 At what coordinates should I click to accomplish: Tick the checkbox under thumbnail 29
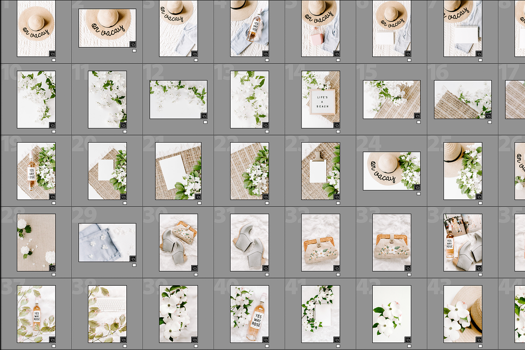tap(134, 265)
